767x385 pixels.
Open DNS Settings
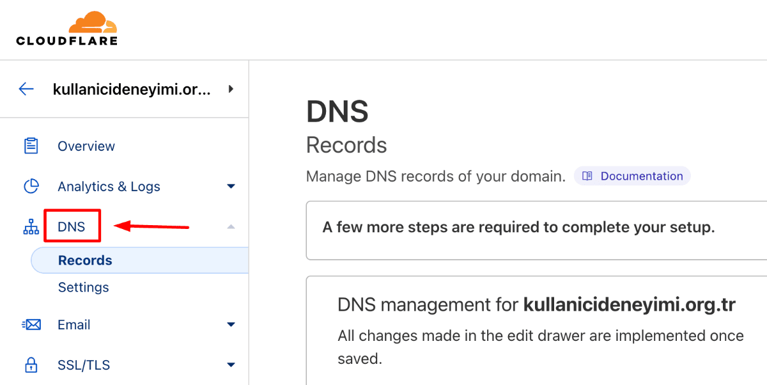pos(83,287)
